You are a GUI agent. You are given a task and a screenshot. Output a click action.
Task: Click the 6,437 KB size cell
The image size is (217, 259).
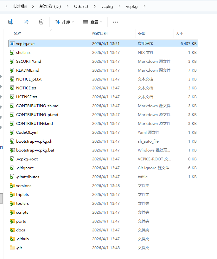[188, 44]
